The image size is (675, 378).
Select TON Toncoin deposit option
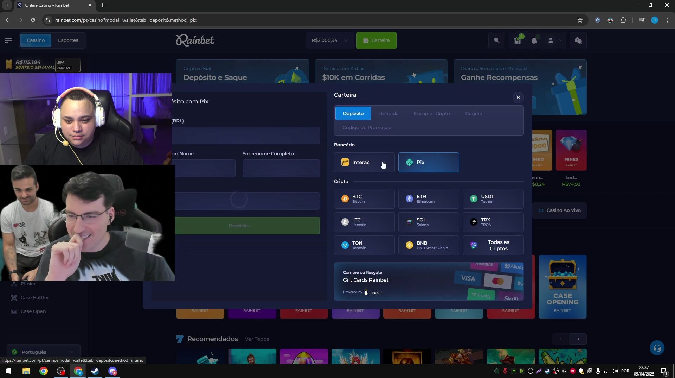(364, 245)
